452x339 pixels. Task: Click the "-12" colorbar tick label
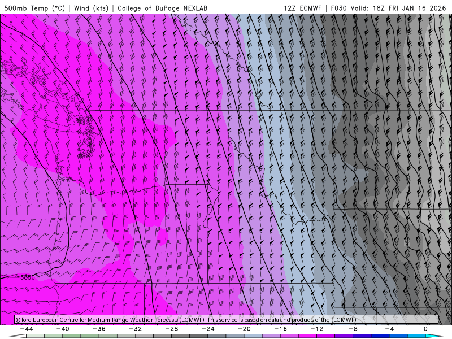point(317,329)
